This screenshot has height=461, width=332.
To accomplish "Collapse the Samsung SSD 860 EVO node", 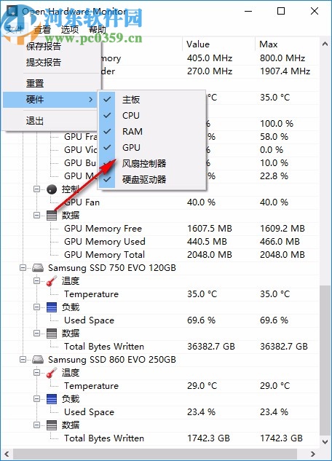I will click(x=23, y=360).
